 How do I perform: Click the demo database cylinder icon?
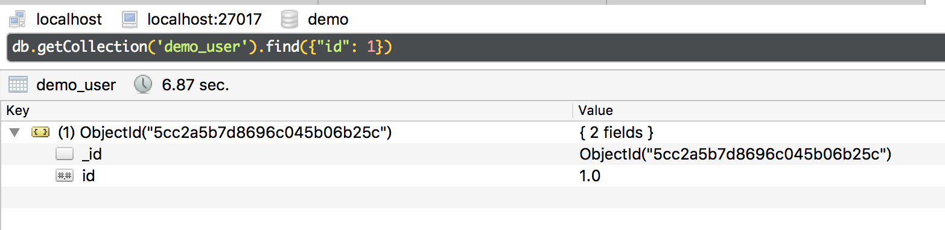[290, 19]
